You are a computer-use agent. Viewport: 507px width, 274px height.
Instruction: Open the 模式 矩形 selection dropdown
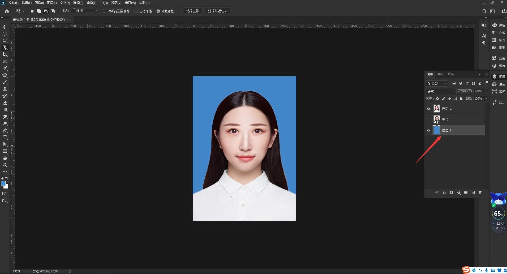coord(85,10)
